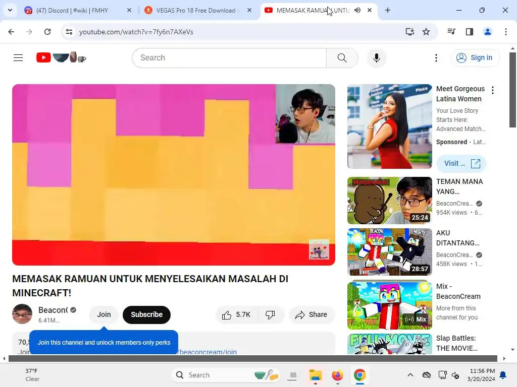Reload the current page
Viewport: 517px width, 387px height.
click(x=47, y=32)
